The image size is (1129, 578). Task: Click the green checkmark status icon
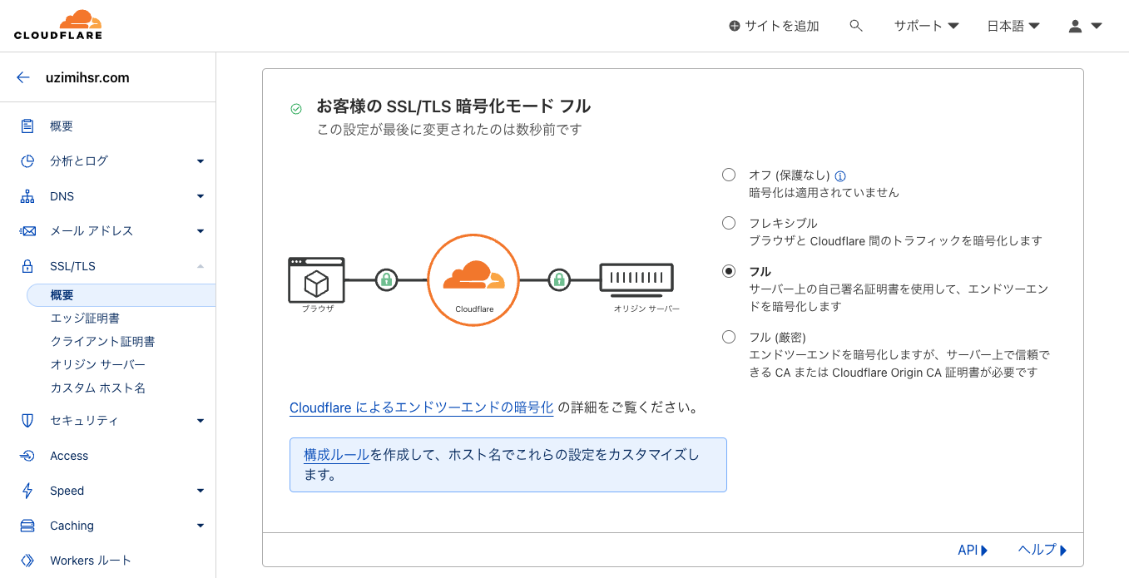tap(296, 109)
